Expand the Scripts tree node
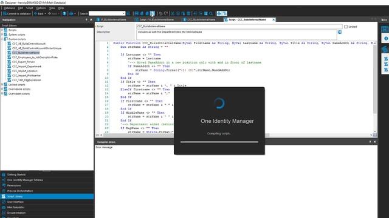The width and height of the screenshot is (389, 218). [x=2, y=30]
